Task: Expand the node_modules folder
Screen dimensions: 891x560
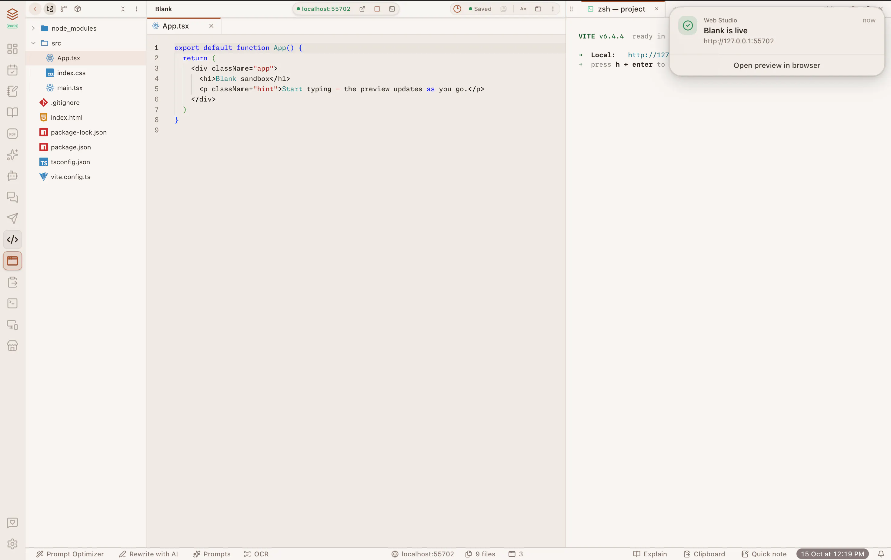Action: 86,28
